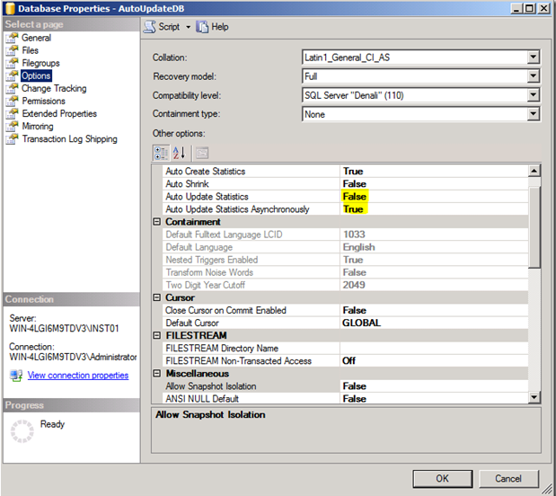Click the Files page icon
This screenshot has height=496, width=556.
coord(13,51)
